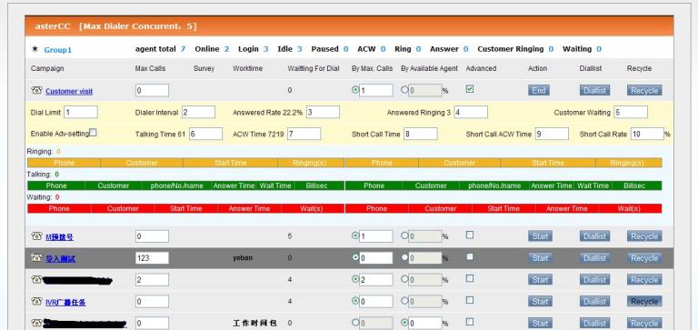Viewport: 698px width, 330px height.
Task: Click the 'Worktime' column header
Action: (247, 68)
